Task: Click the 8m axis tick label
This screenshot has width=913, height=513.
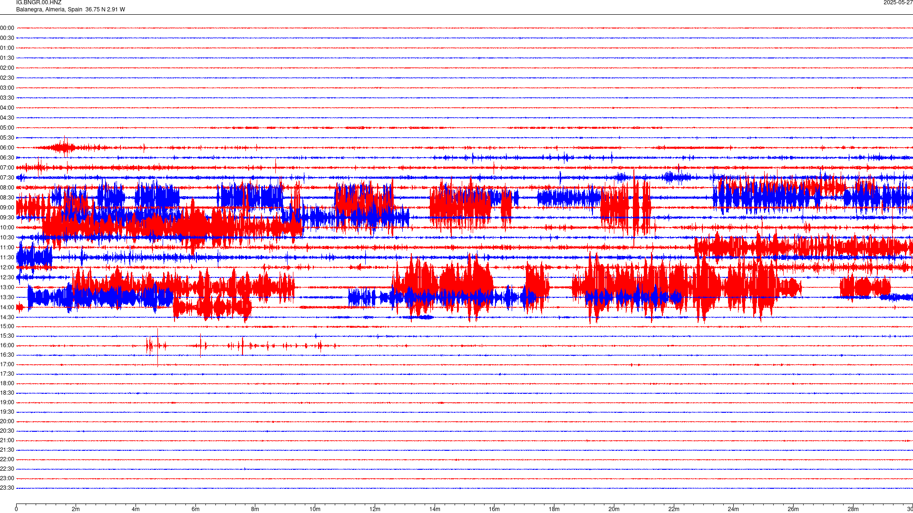Action: pos(255,509)
